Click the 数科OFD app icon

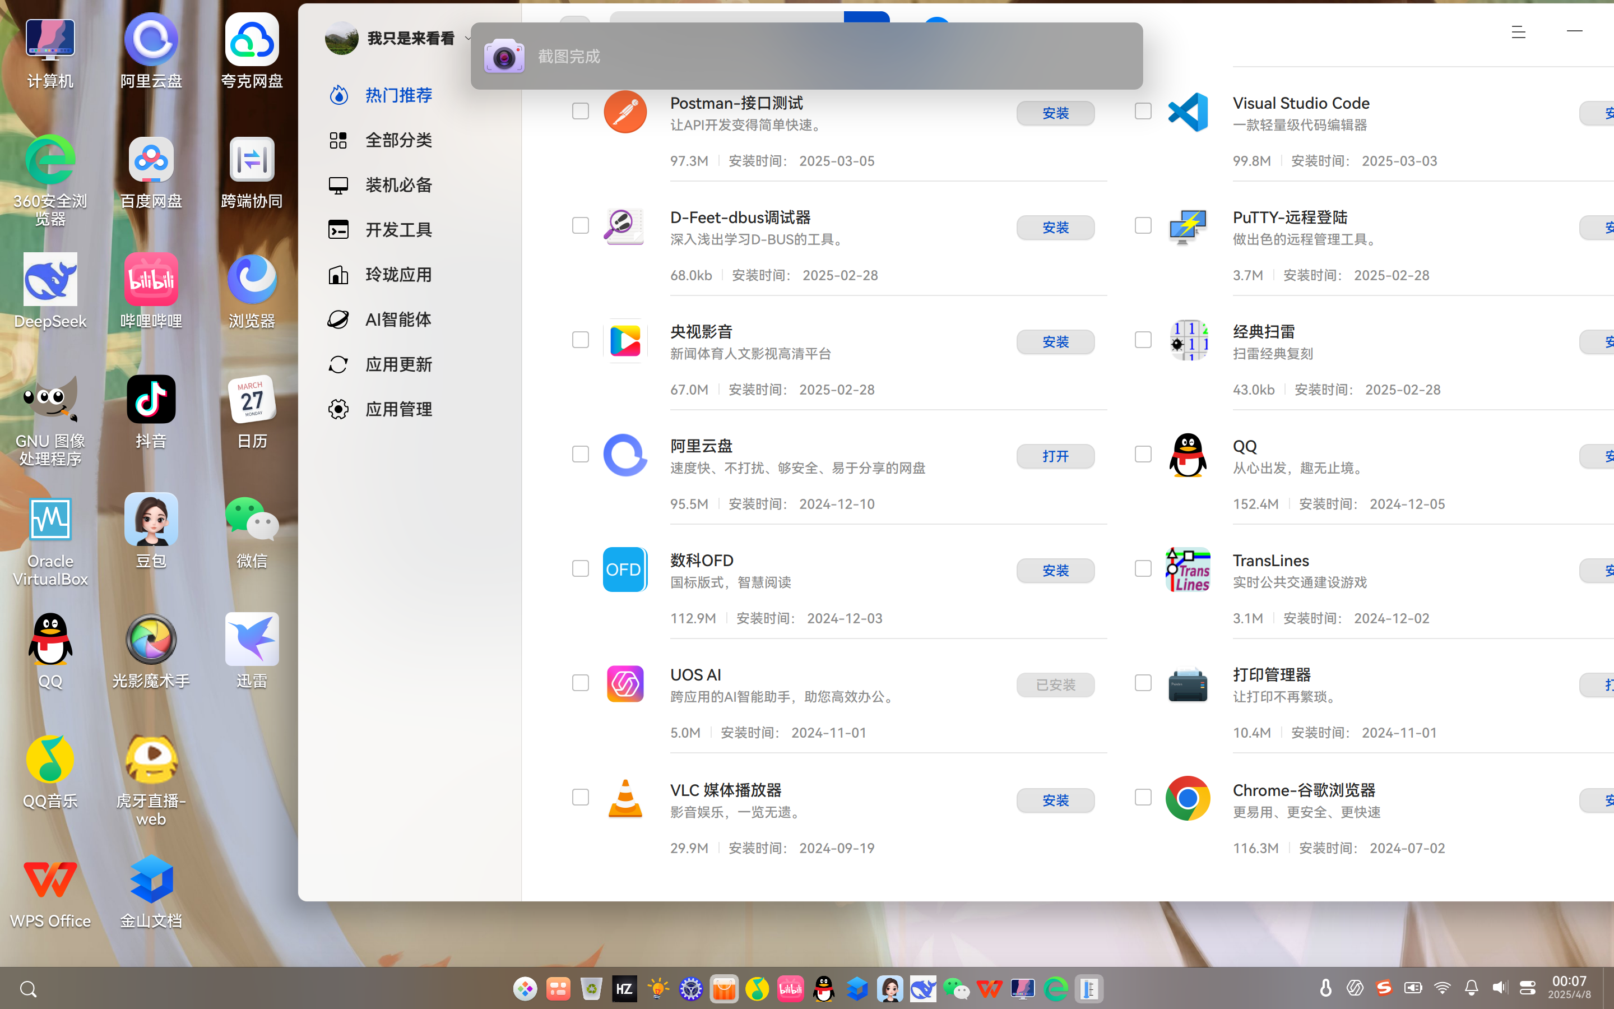tap(625, 569)
